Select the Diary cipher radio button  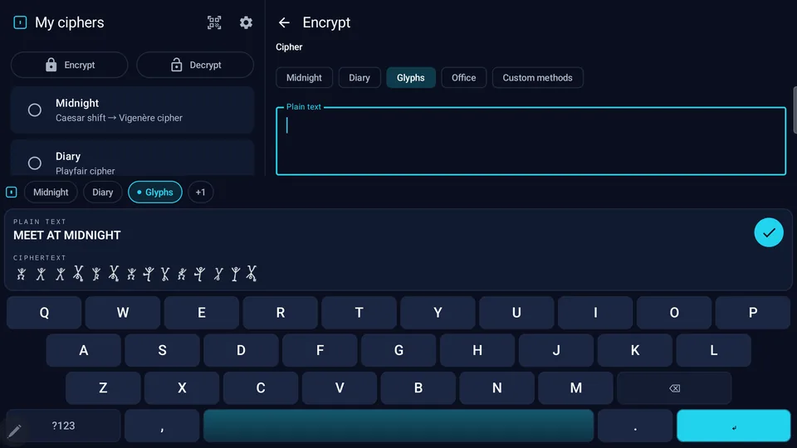[x=35, y=163]
